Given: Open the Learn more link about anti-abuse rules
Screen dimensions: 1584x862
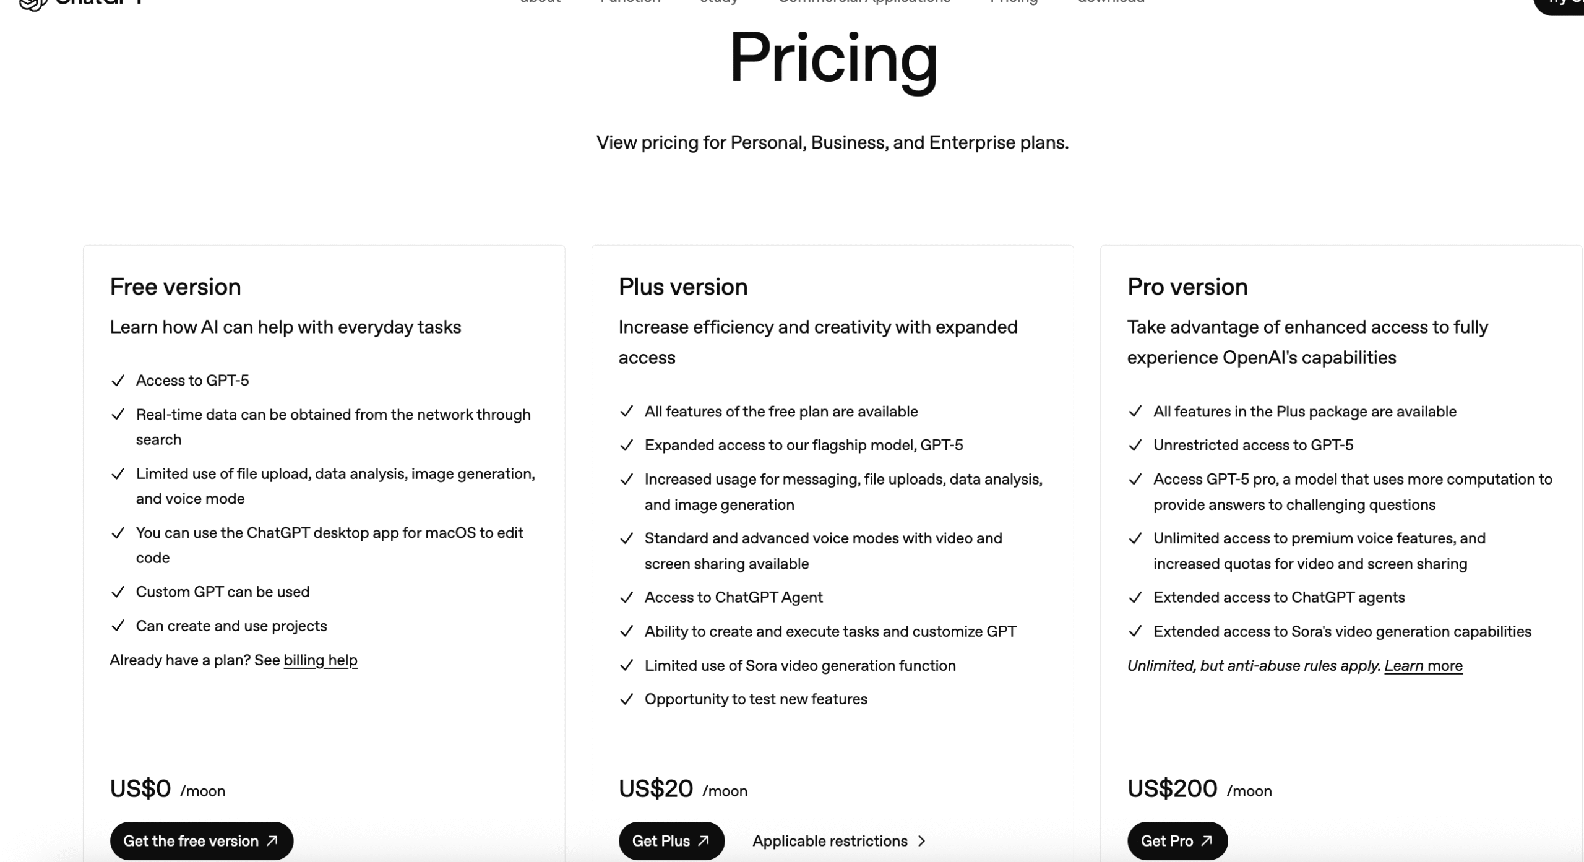Looking at the screenshot, I should point(1423,665).
